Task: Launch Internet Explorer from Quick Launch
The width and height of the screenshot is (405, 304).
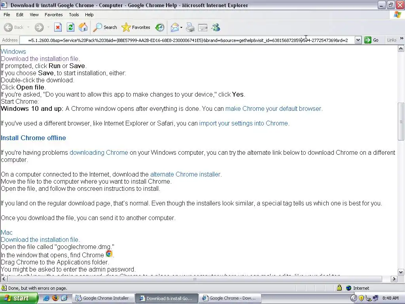Action: coord(46,298)
